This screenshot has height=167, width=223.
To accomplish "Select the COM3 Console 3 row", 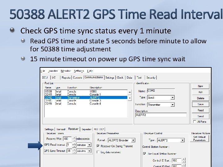I will pos(86,101).
